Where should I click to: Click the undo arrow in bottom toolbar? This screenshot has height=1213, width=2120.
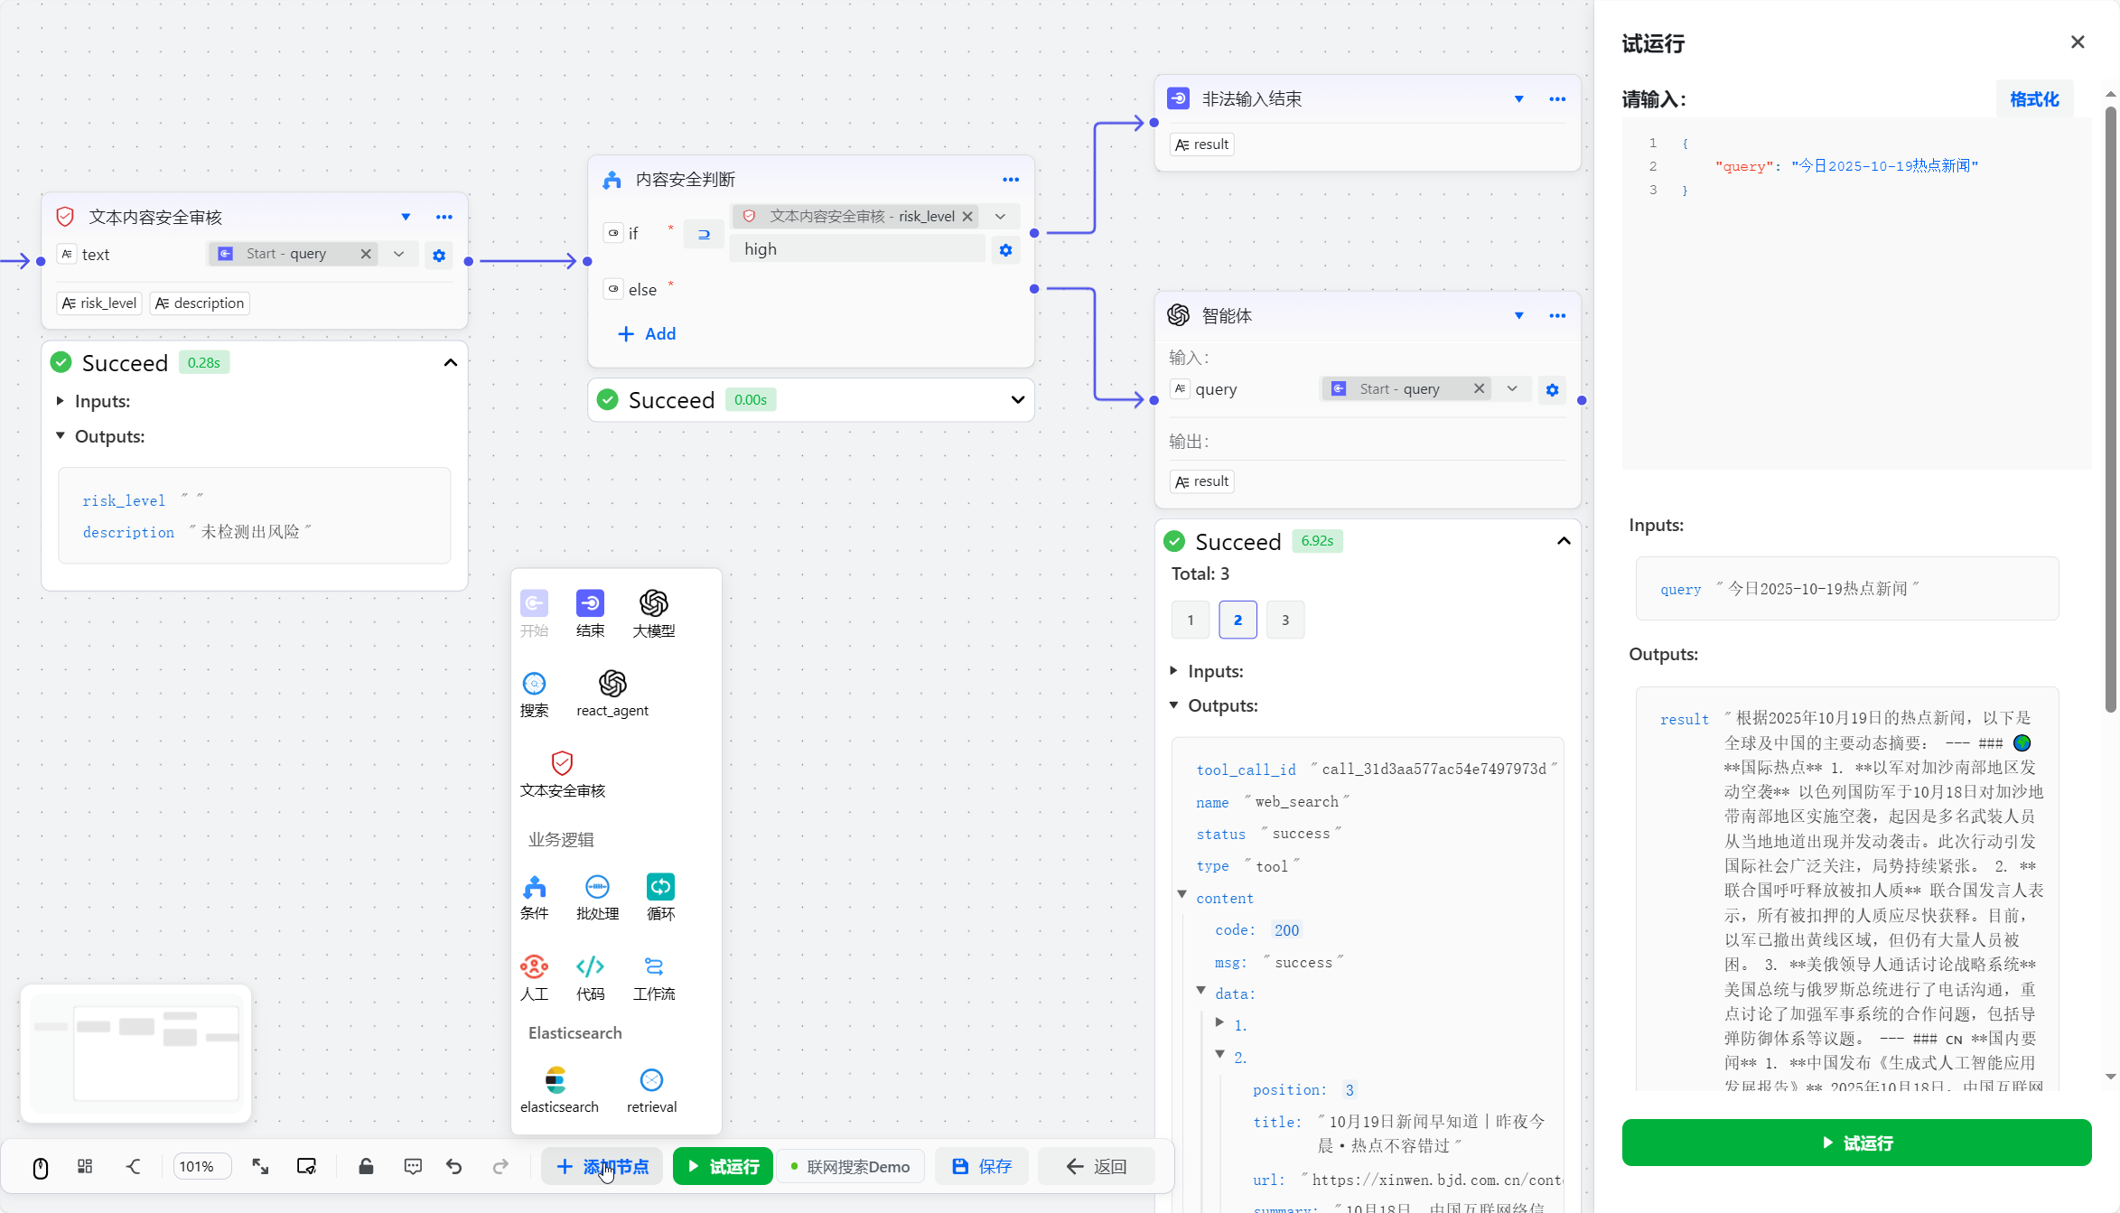click(x=454, y=1166)
